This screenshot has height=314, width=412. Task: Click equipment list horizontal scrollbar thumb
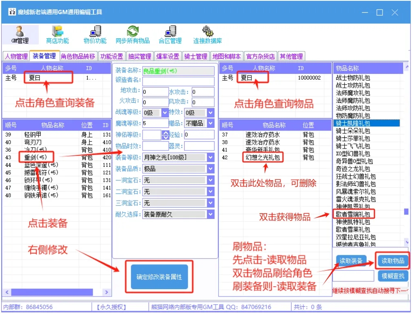coord(52,292)
